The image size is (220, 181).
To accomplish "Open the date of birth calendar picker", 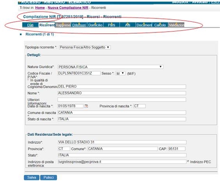I will coord(86,106).
